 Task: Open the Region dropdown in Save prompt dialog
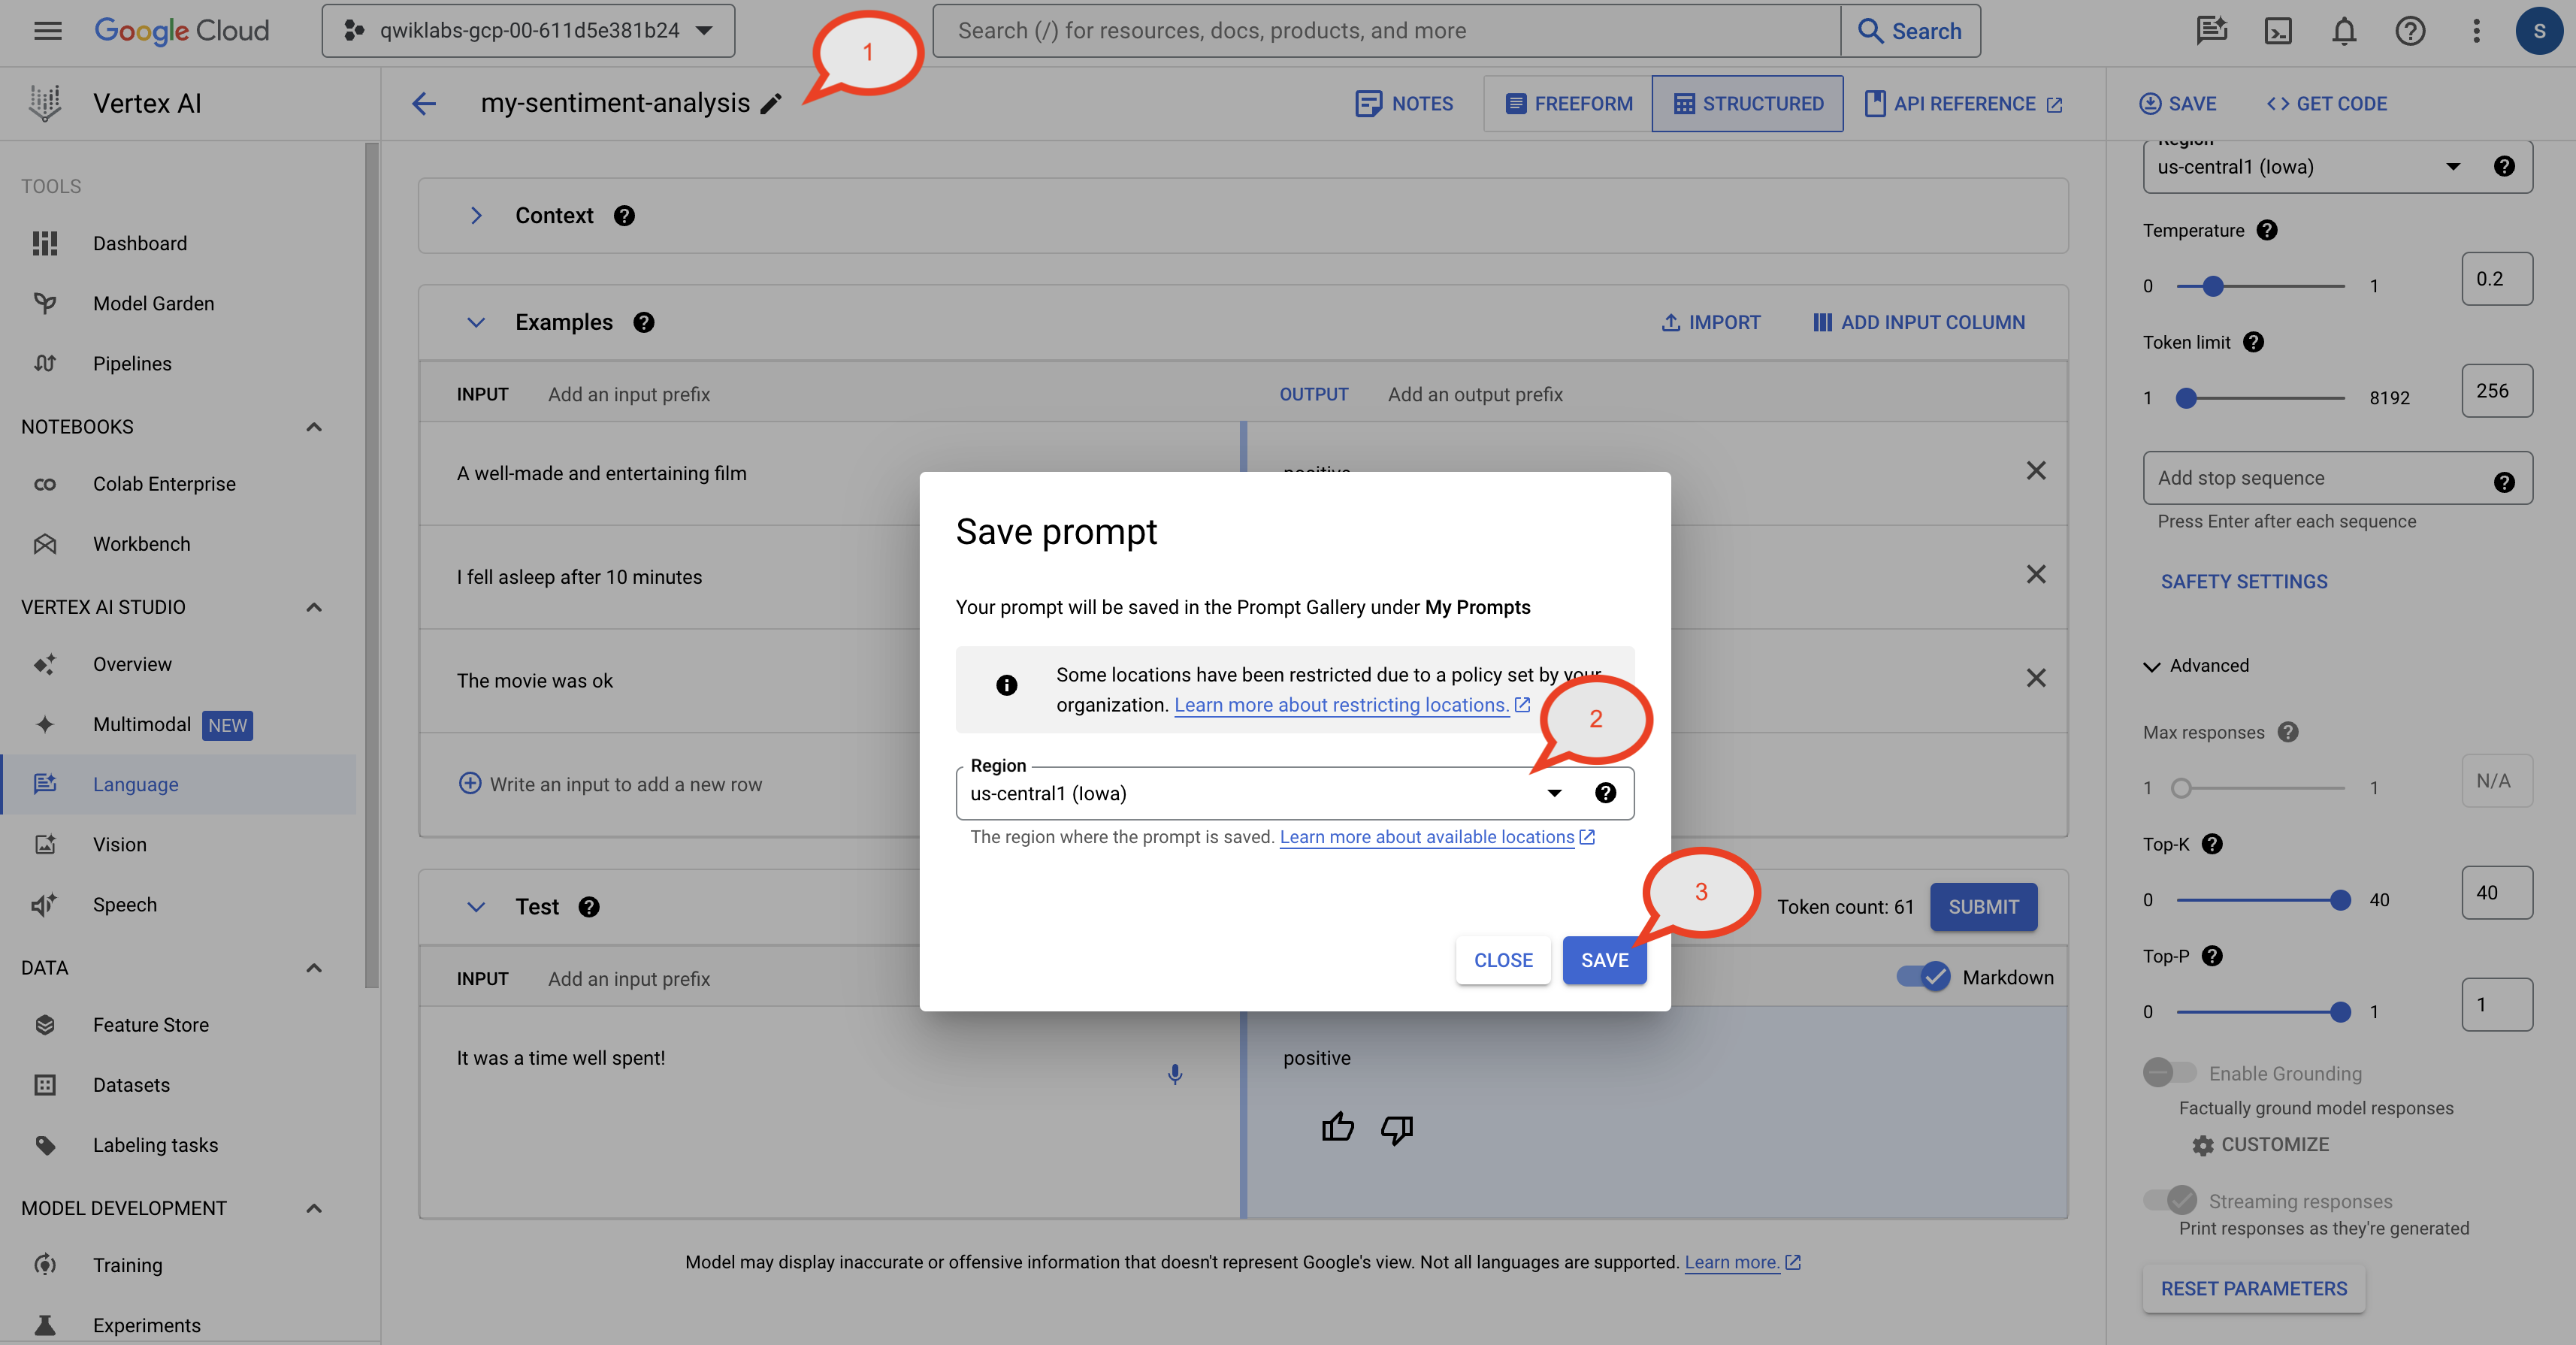[x=1553, y=794]
